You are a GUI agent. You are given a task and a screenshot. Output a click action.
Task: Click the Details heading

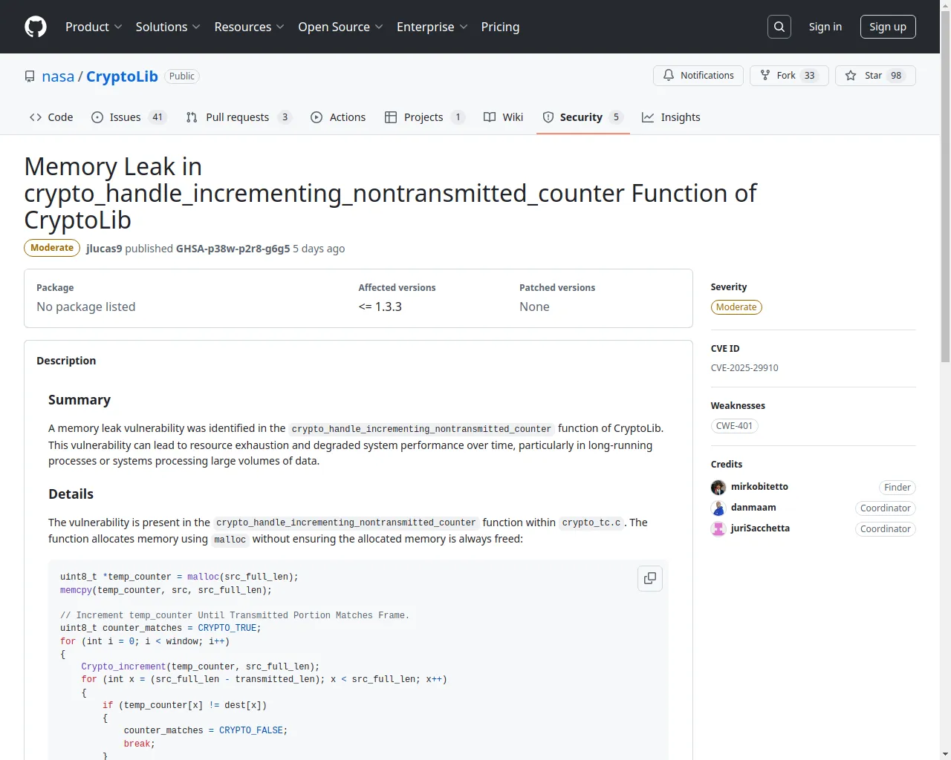coord(71,494)
